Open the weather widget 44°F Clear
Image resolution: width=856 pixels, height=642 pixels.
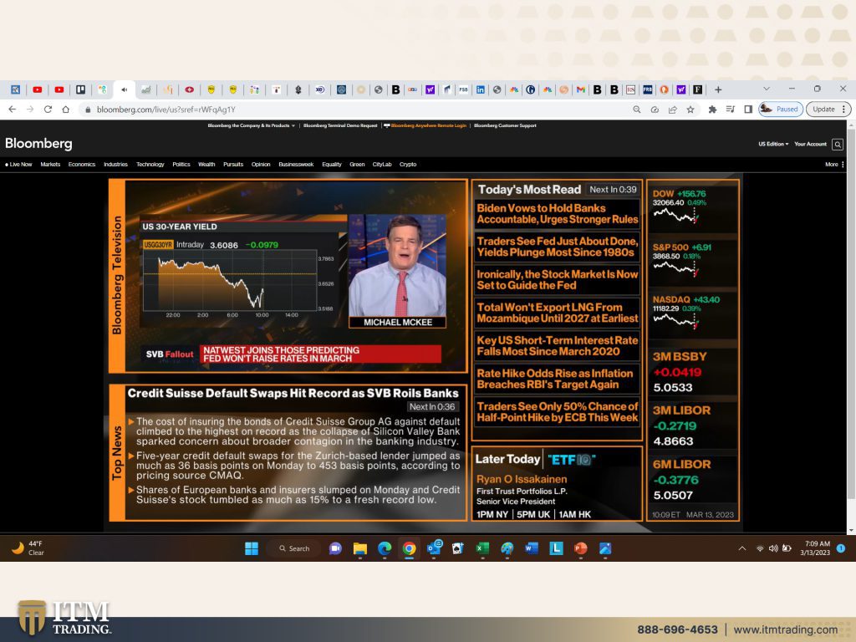pyautogui.click(x=28, y=548)
